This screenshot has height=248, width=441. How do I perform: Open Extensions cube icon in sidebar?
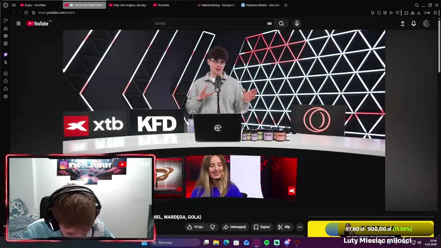coord(6,89)
